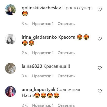View likes on irina_gladarenko's comment
The image size is (107, 107).
(43, 53)
